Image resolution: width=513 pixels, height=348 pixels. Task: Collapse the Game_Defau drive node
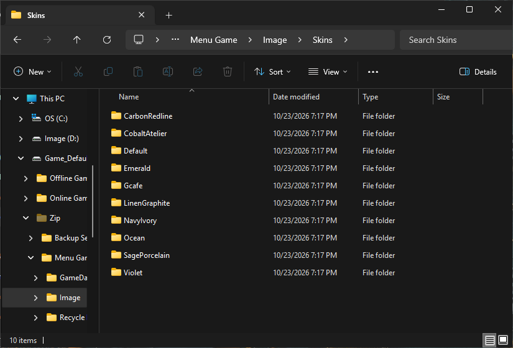click(21, 158)
